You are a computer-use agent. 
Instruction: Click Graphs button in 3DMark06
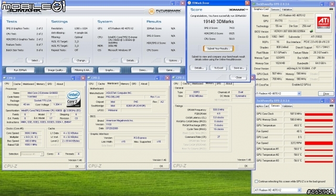coord(109,70)
